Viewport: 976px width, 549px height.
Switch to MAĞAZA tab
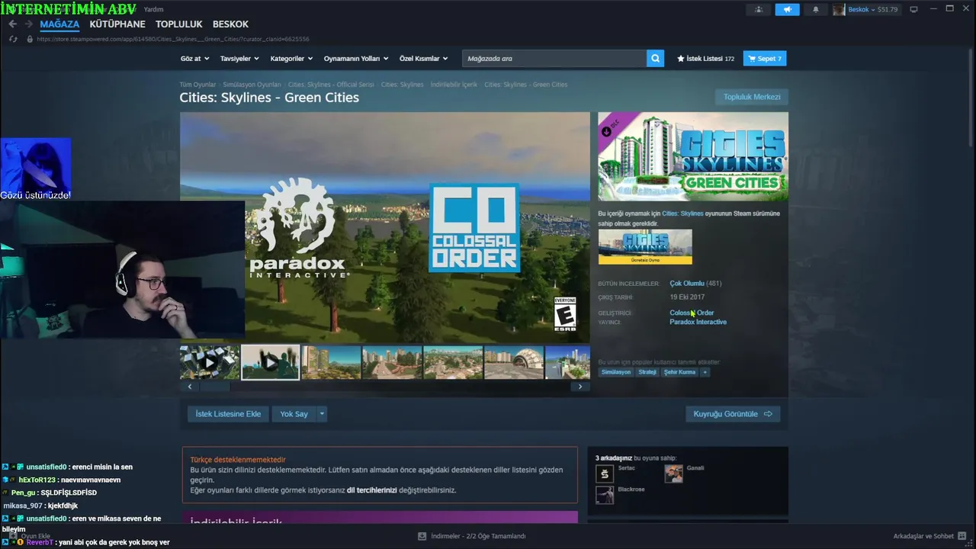(59, 24)
